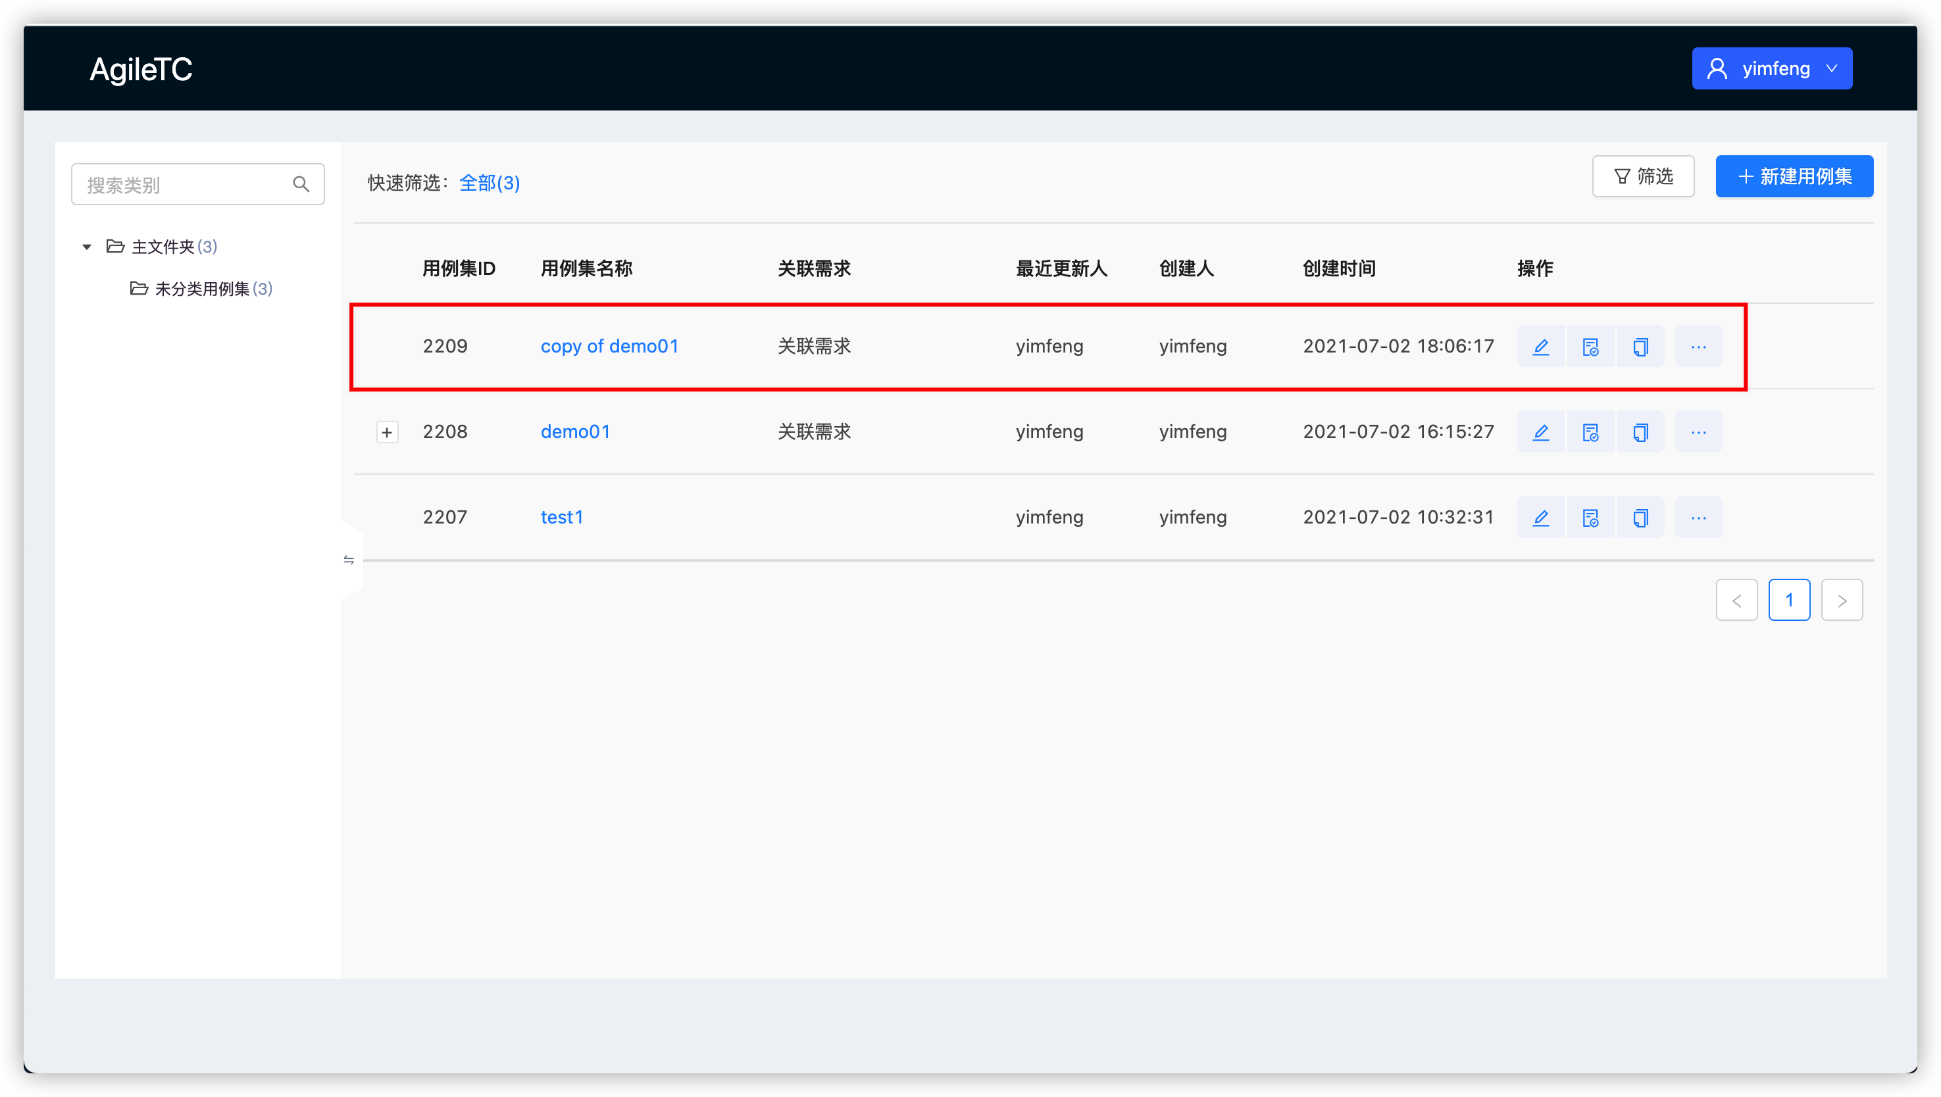Image resolution: width=1941 pixels, height=1097 pixels.
Task: Open the yimfeng user dropdown
Action: [x=1771, y=68]
